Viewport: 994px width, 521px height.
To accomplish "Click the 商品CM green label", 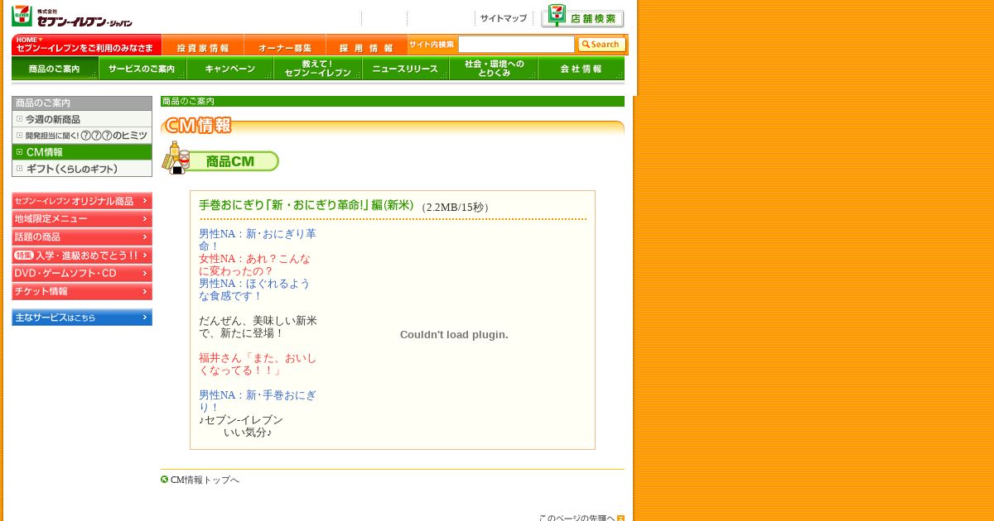I will (234, 161).
